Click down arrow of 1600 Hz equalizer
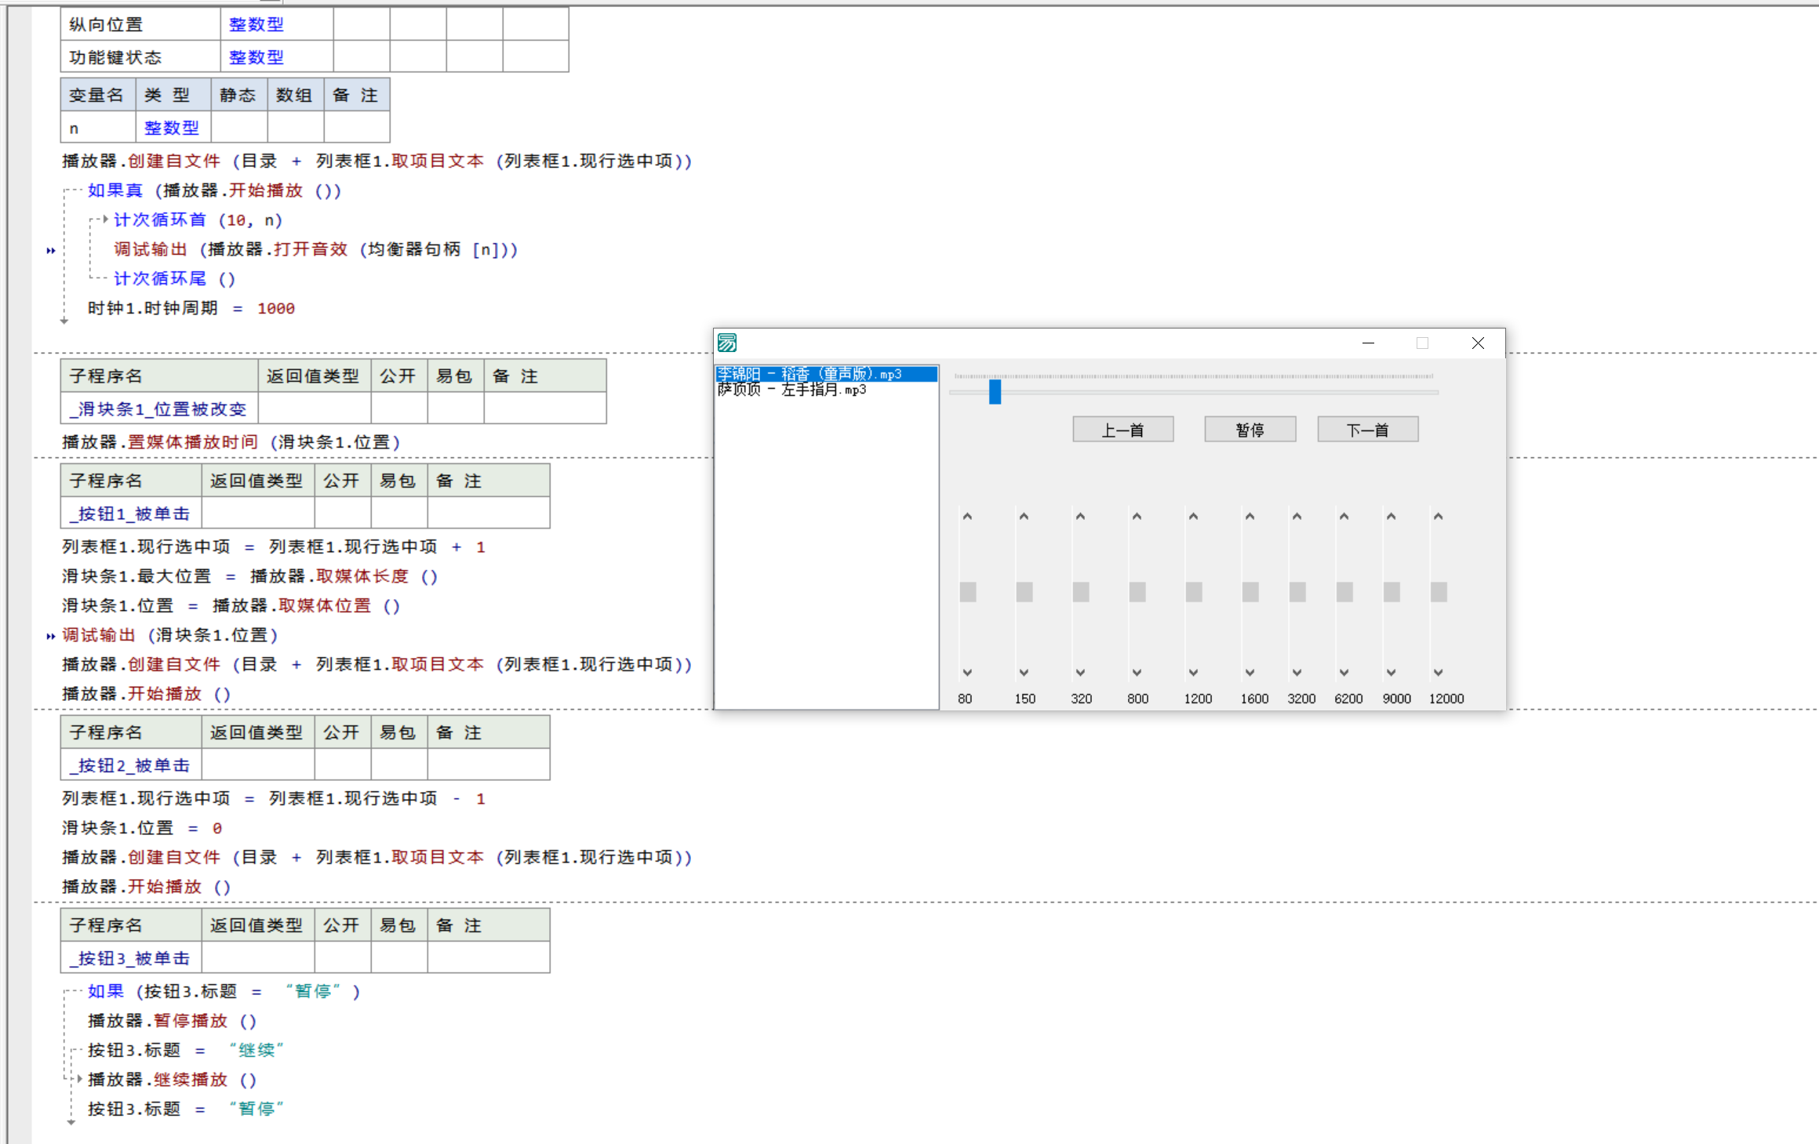This screenshot has height=1144, width=1819. [x=1250, y=672]
